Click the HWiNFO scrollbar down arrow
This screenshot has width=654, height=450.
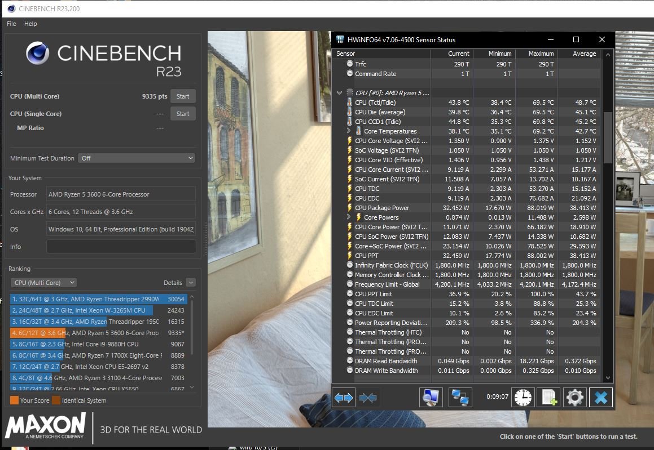[x=608, y=378]
